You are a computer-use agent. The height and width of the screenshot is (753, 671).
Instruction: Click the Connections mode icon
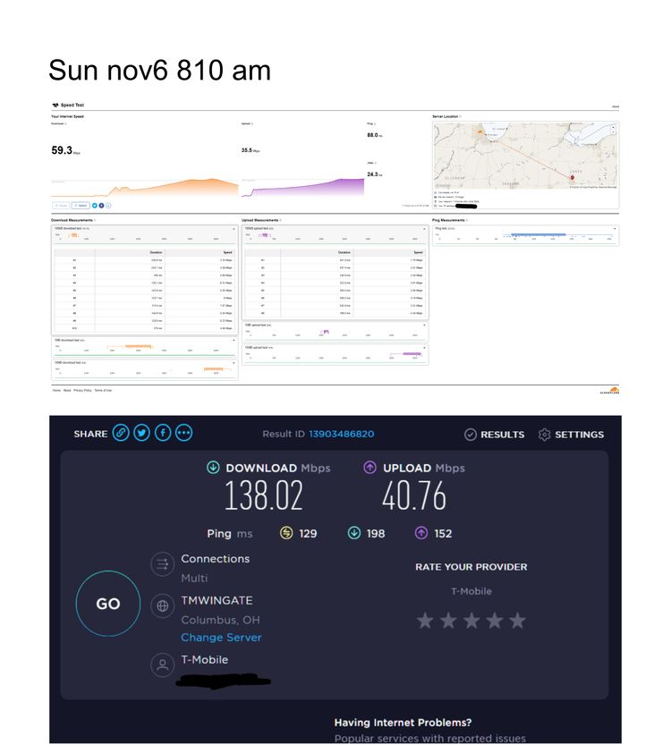tap(162, 563)
